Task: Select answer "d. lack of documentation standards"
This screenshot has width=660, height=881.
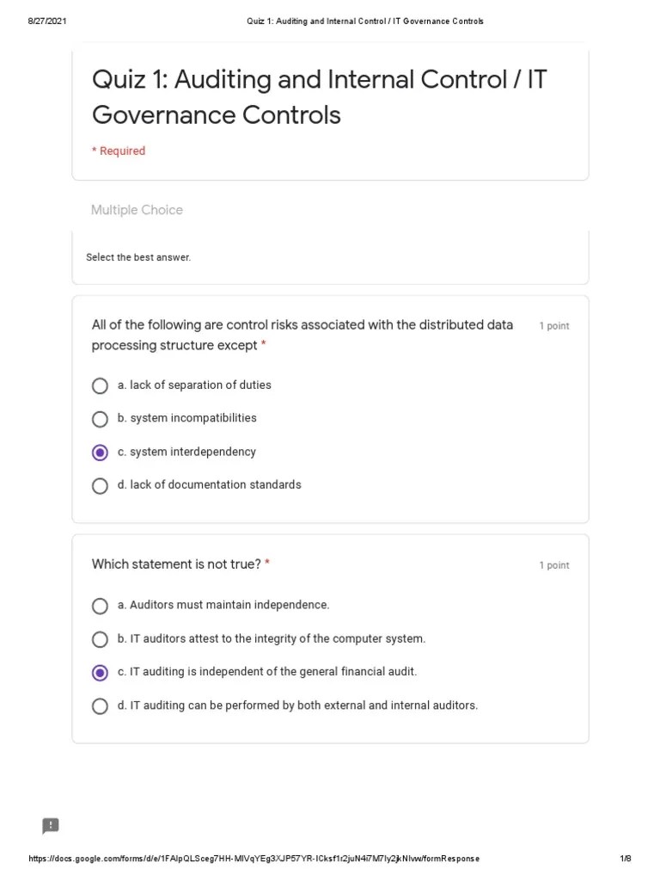Action: [x=100, y=485]
